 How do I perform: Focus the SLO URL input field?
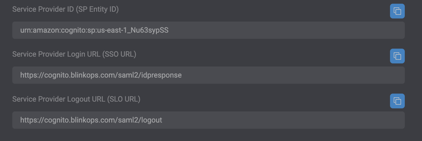click(208, 120)
